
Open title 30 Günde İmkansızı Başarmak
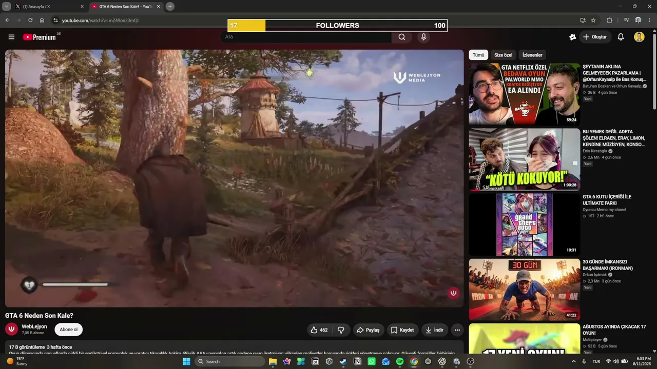click(608, 265)
